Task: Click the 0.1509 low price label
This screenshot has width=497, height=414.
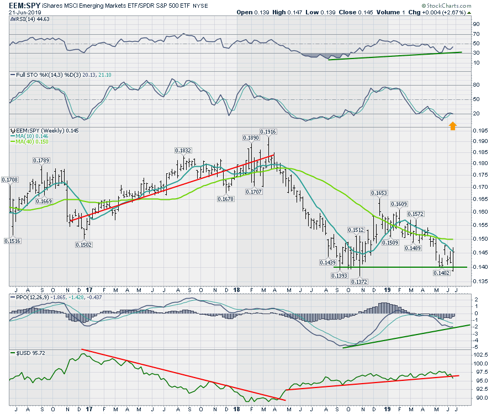Action: click(x=390, y=243)
